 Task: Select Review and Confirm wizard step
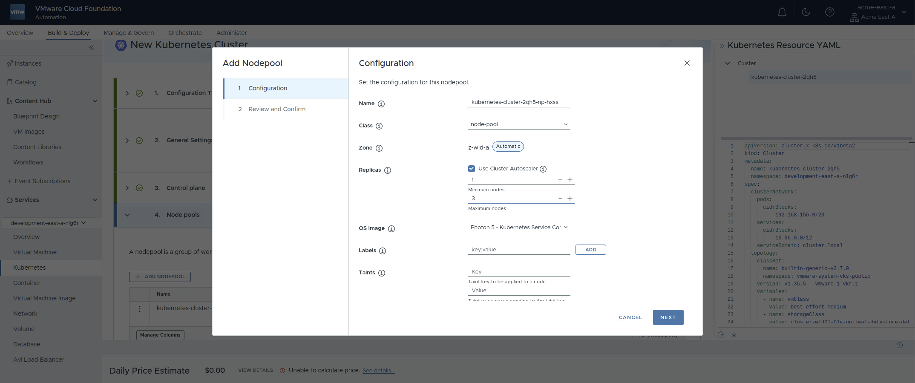coord(285,109)
